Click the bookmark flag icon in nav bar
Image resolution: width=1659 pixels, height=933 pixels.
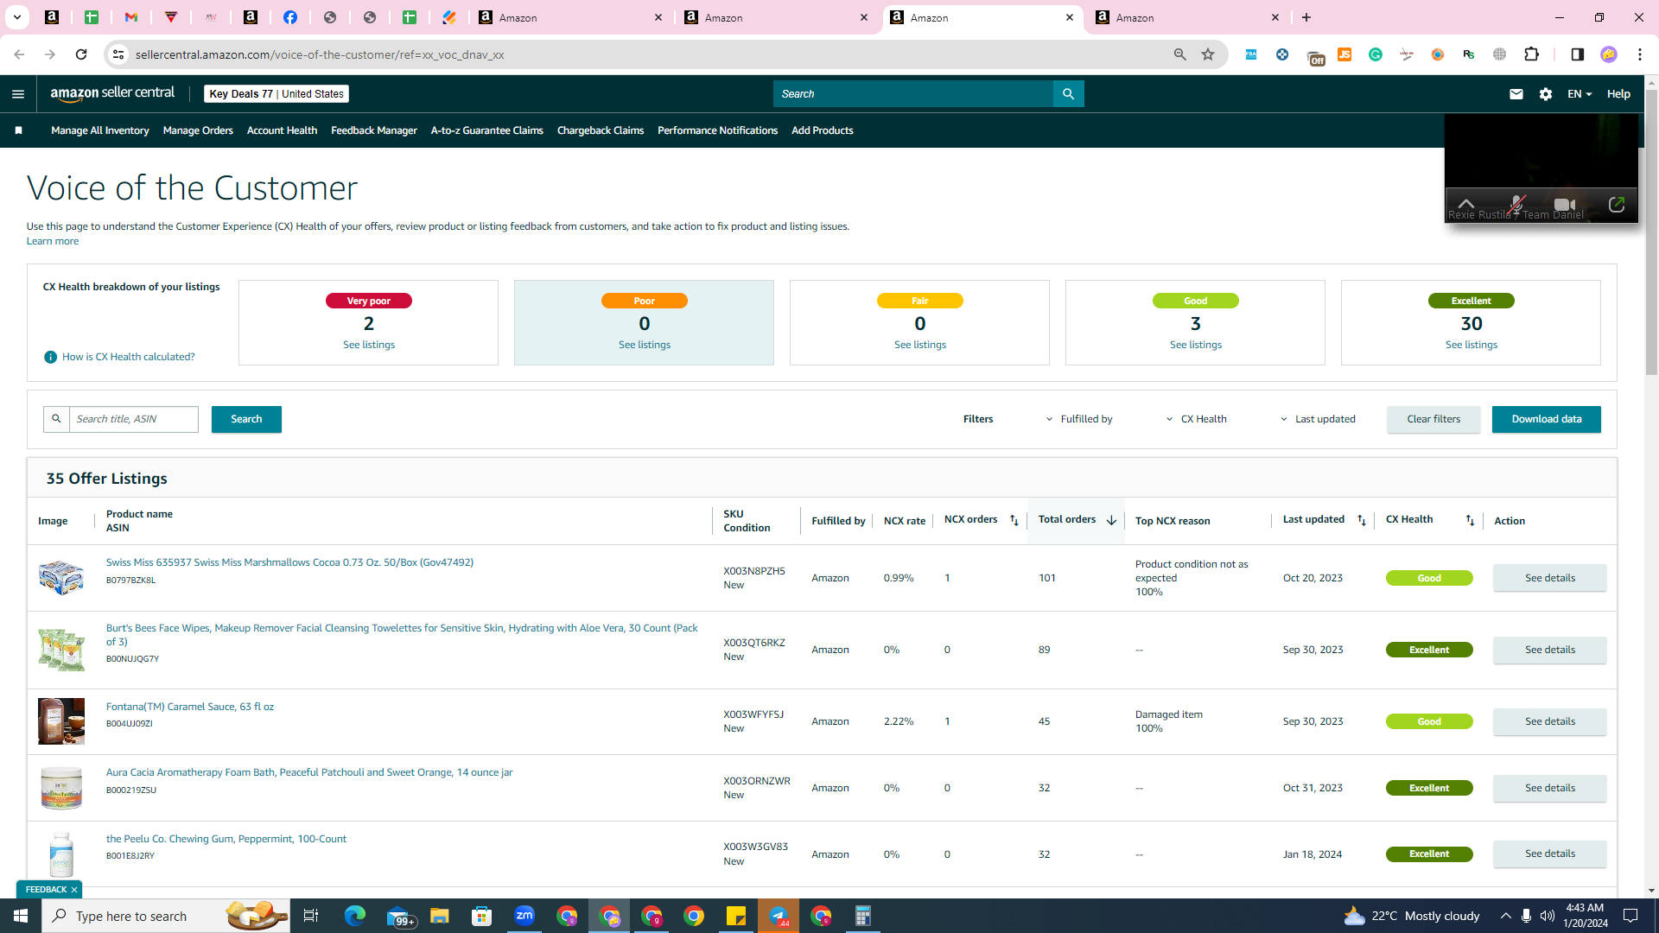pos(18,130)
